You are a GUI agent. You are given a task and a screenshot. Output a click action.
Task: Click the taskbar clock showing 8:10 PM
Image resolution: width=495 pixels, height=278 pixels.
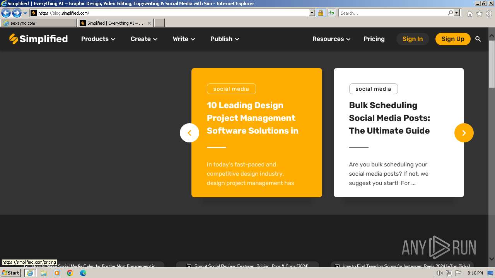[475, 273]
